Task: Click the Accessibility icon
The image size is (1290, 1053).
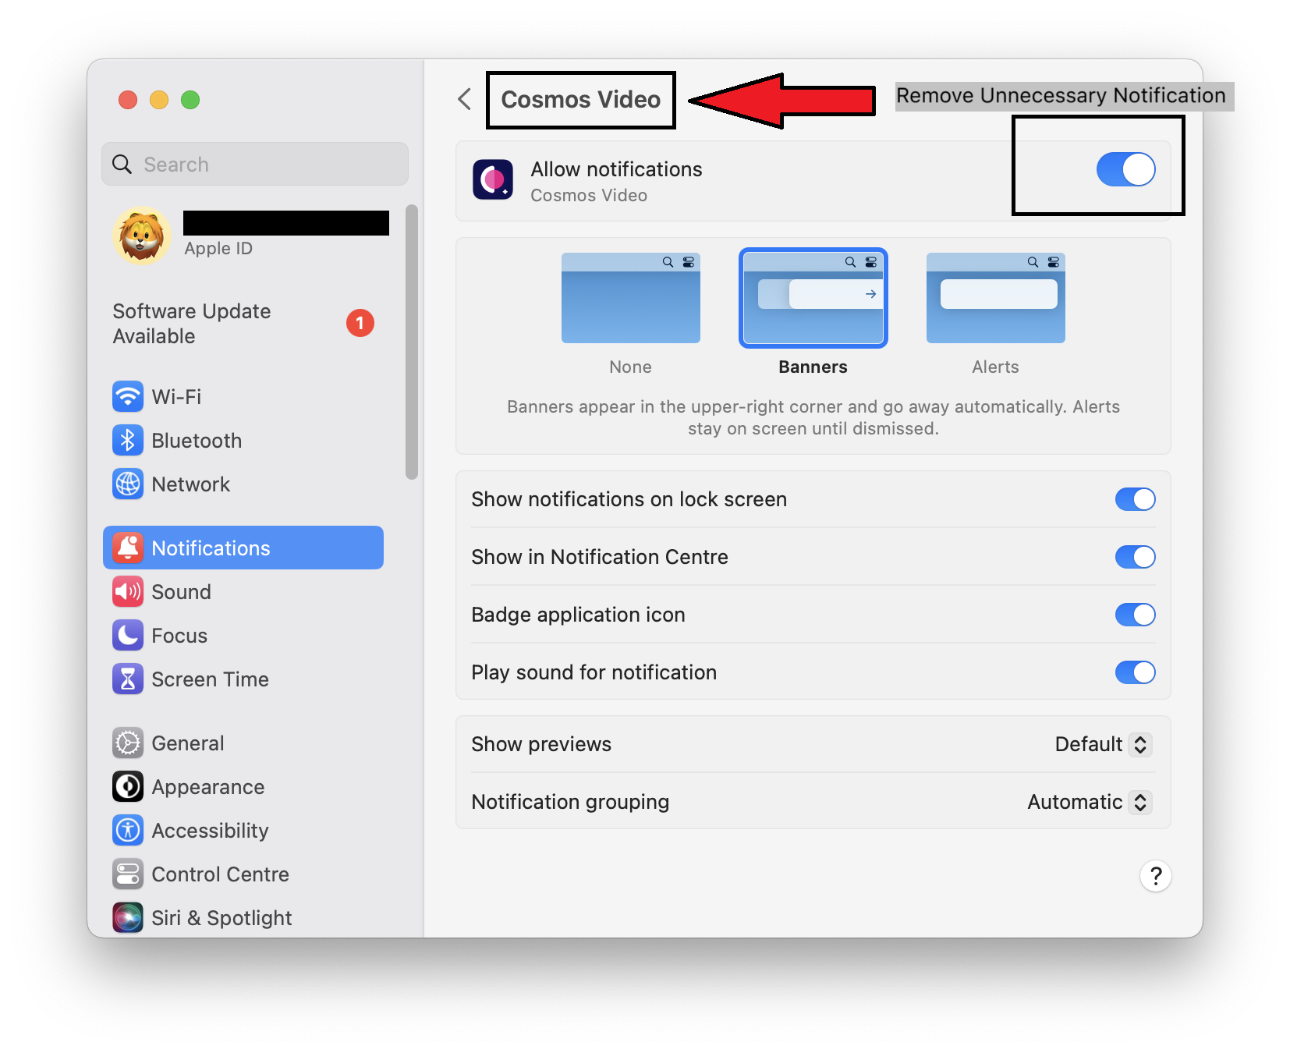Action: (x=128, y=830)
